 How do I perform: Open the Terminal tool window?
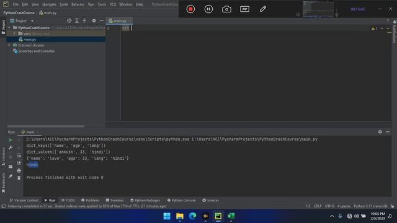[114, 200]
